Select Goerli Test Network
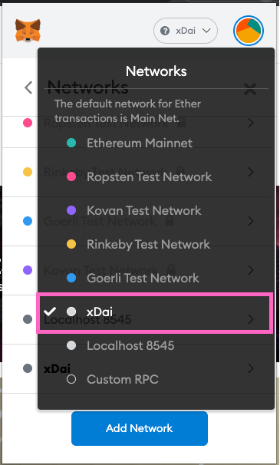The image size is (280, 465). coord(143,278)
